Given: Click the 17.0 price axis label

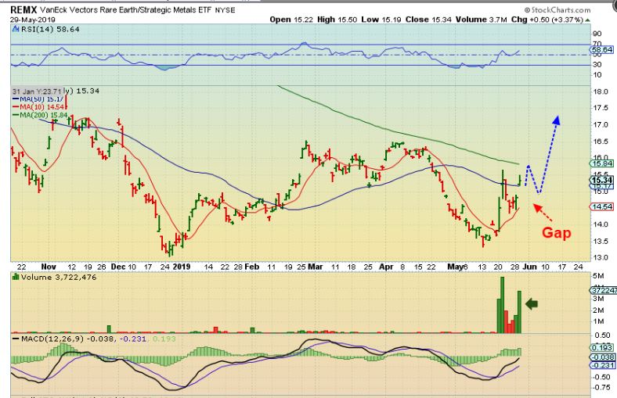Looking at the screenshot, I should click(x=601, y=125).
